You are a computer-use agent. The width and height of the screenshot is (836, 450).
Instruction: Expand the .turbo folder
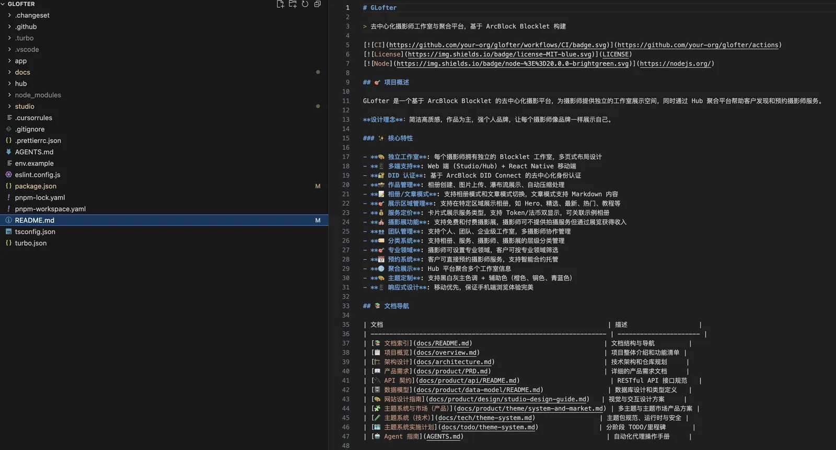(x=9, y=38)
